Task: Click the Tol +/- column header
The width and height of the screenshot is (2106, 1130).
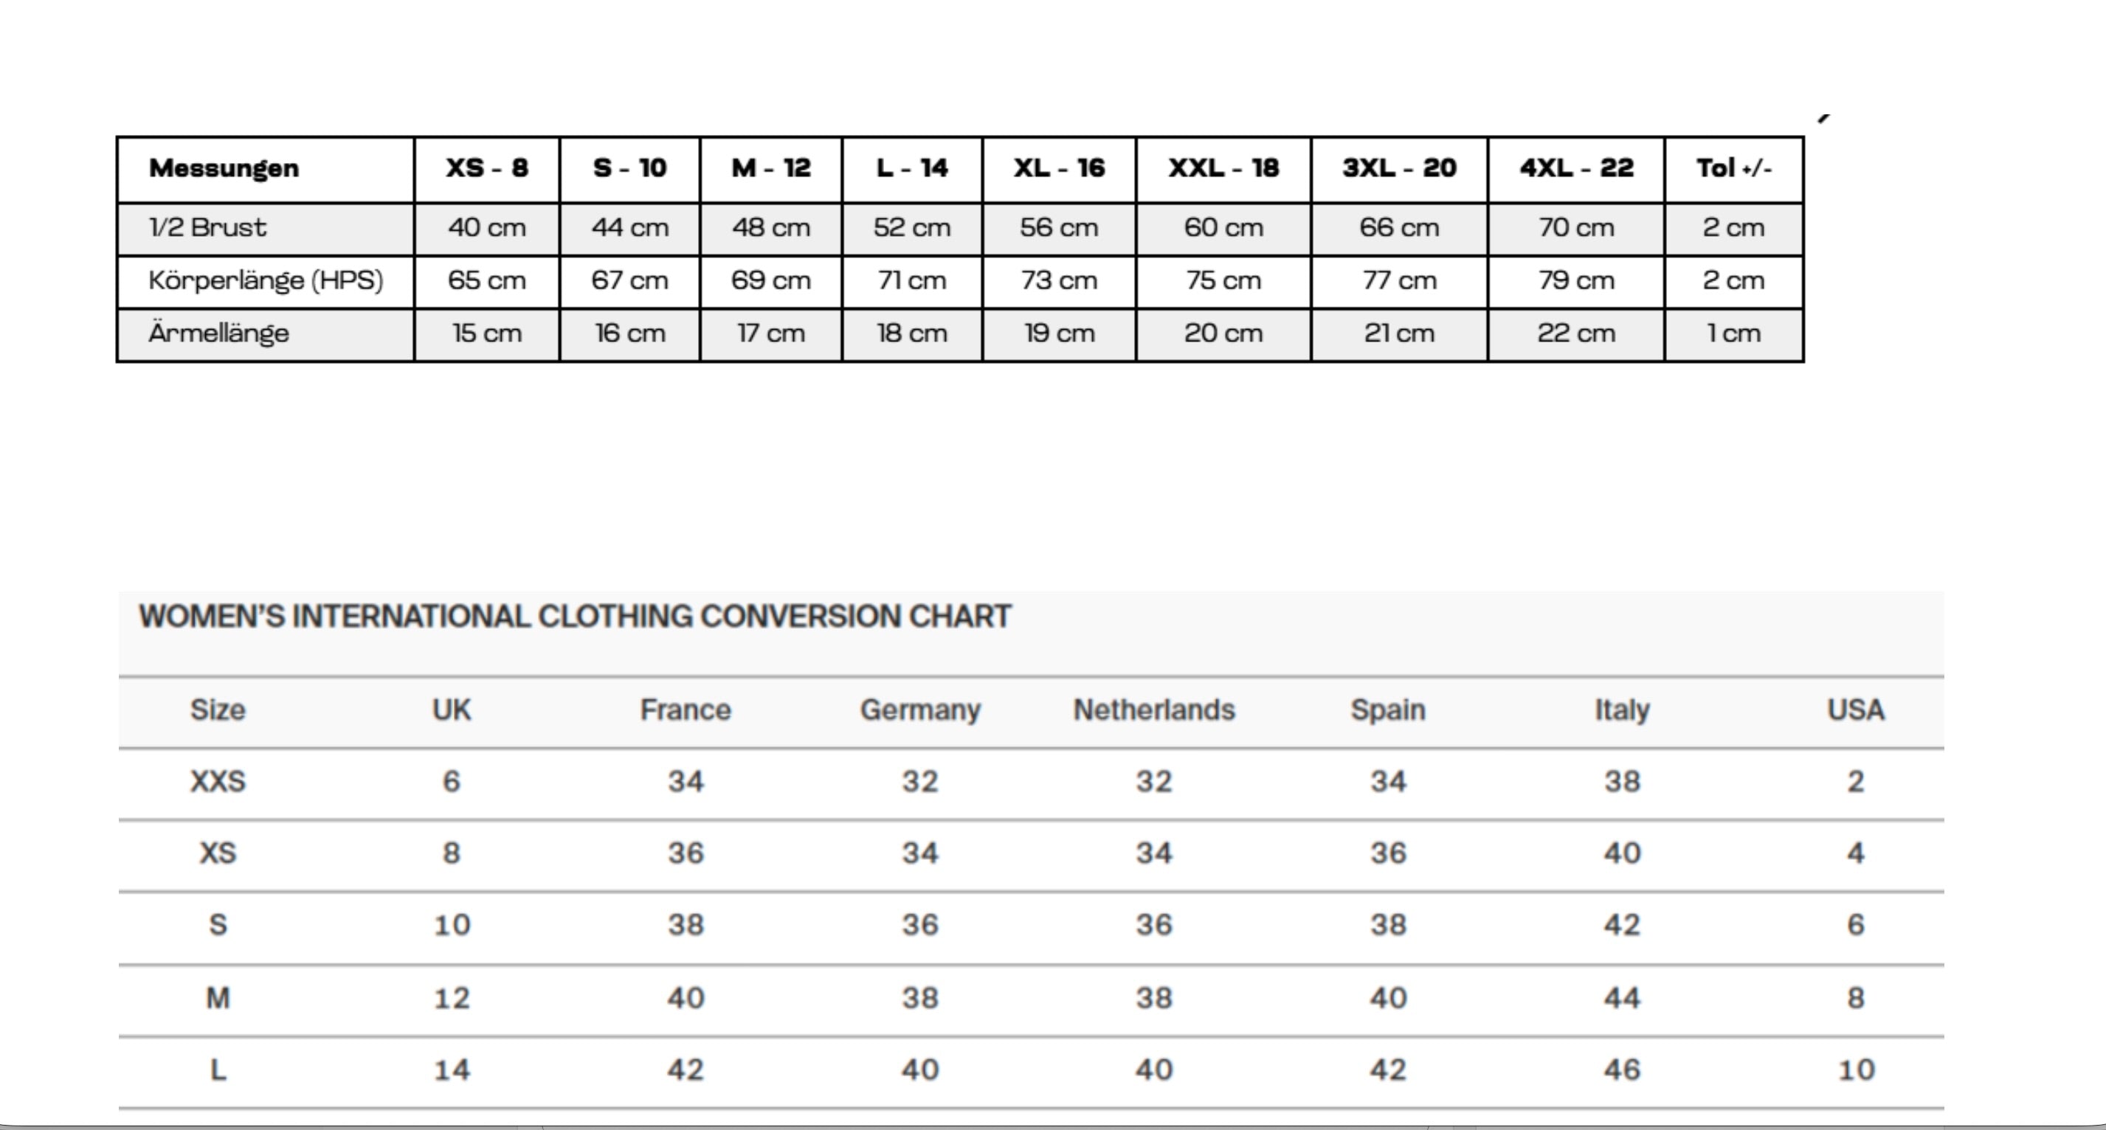Action: point(1733,168)
